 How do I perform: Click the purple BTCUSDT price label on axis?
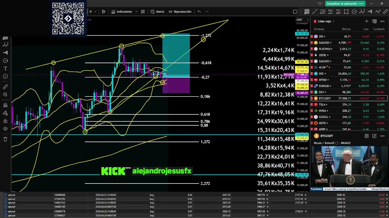[289, 75]
